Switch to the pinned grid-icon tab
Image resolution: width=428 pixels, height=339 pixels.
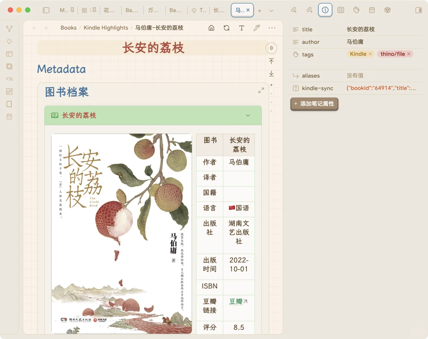(x=89, y=10)
